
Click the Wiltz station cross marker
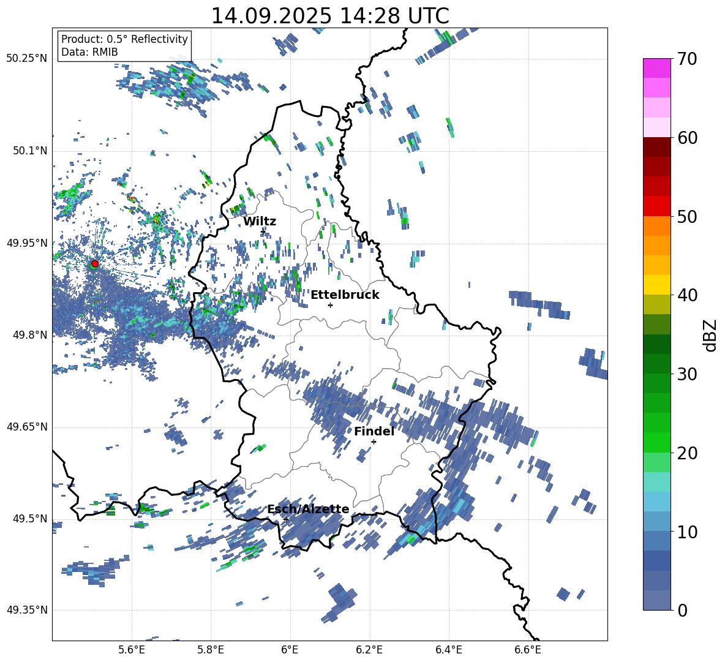pyautogui.click(x=263, y=231)
